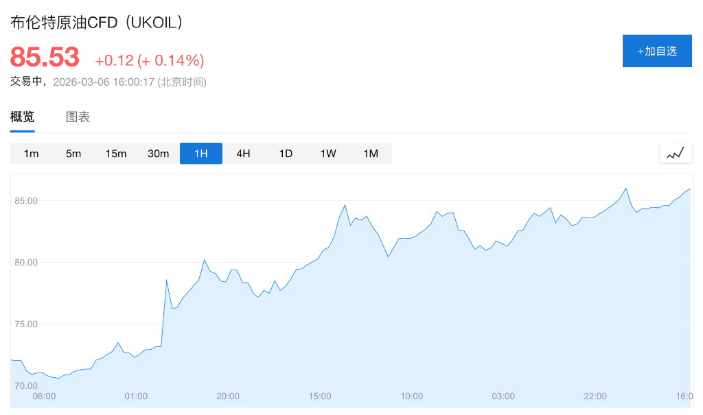Click the line chart type icon

pos(676,153)
